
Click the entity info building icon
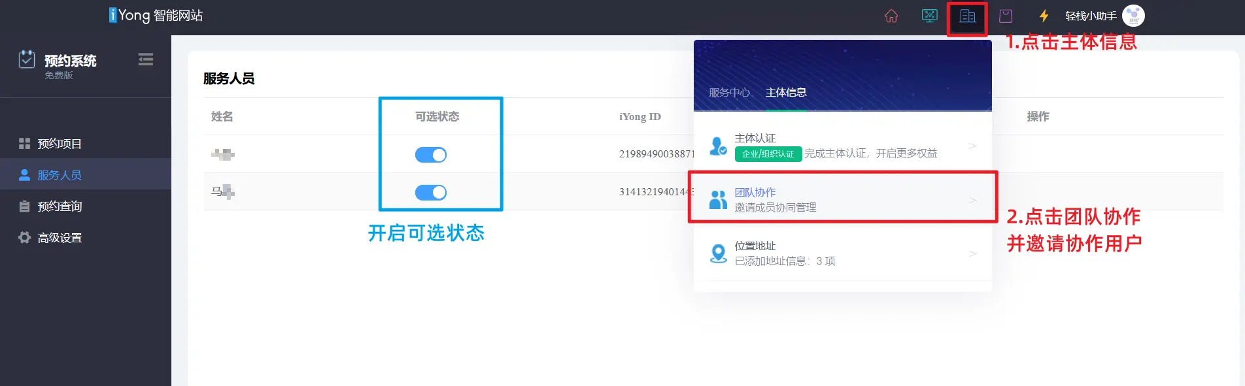967,16
